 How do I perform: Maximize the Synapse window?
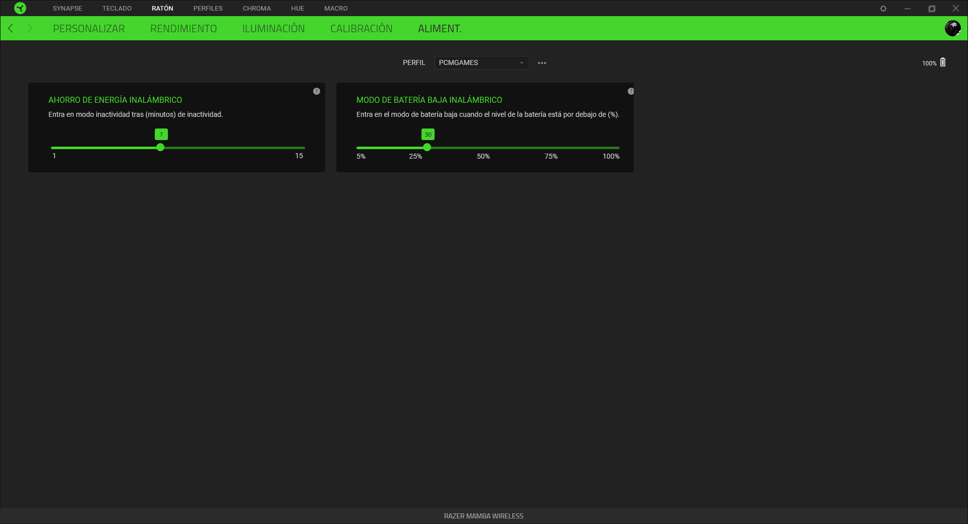(932, 9)
